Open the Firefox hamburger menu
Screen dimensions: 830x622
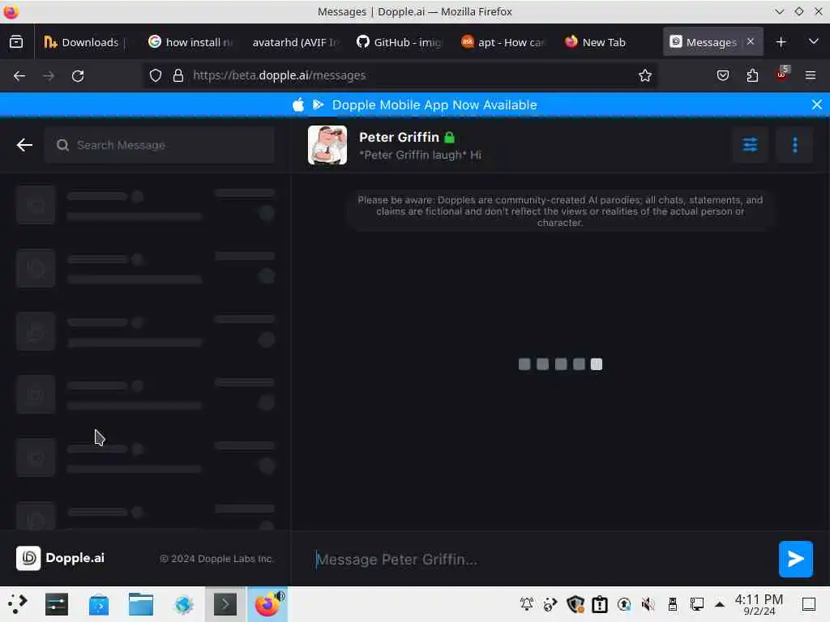pos(811,75)
